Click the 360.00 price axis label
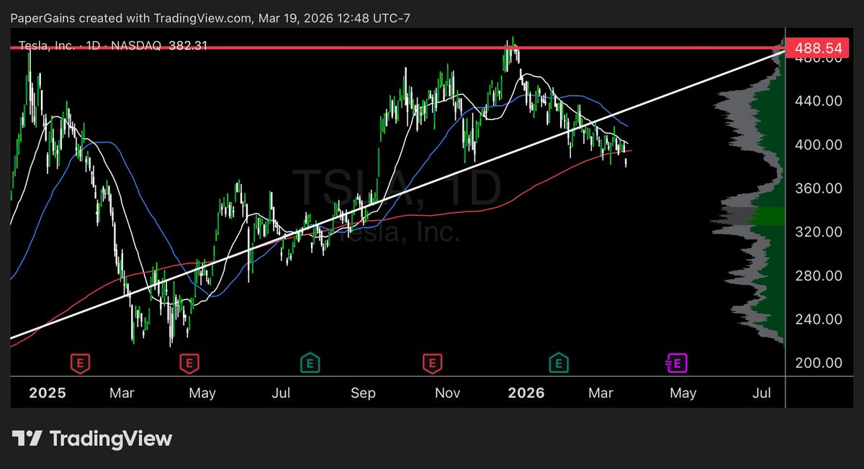864x469 pixels. click(x=819, y=188)
